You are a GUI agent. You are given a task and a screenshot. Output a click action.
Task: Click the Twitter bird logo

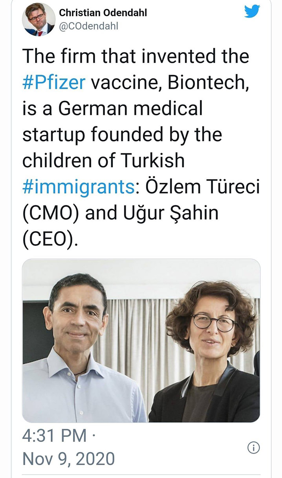click(x=252, y=11)
